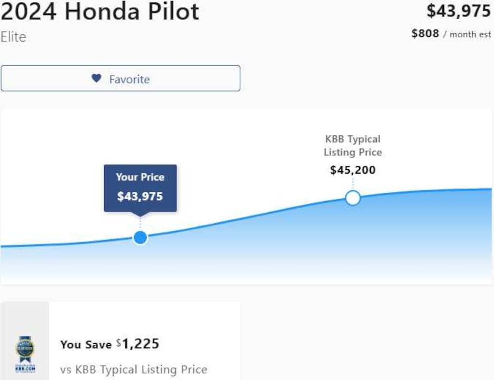Click the Favorite button label
This screenshot has width=494, height=380.
[129, 79]
